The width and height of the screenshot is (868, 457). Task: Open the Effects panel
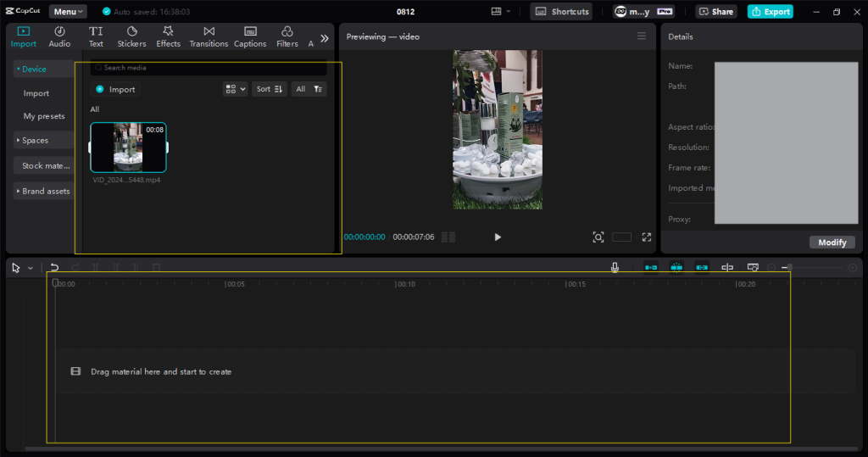coord(168,36)
